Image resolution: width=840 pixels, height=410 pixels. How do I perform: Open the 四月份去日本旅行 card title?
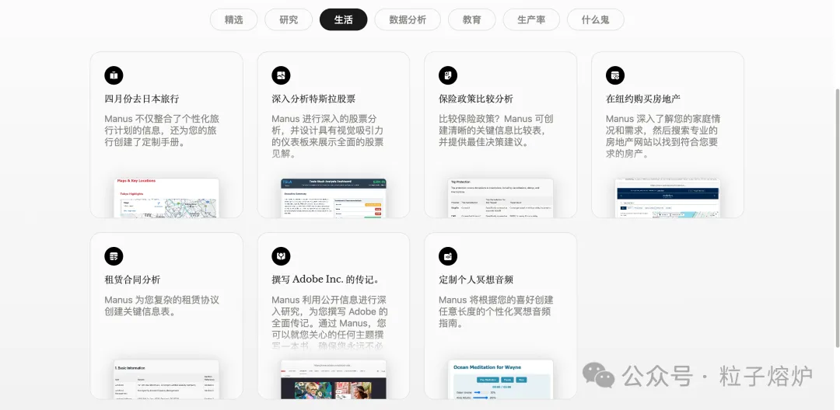(x=142, y=99)
